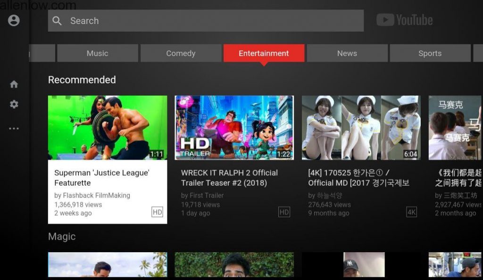The image size is (483, 280).
Task: Click the 6:04 duration badge
Action: (410, 154)
